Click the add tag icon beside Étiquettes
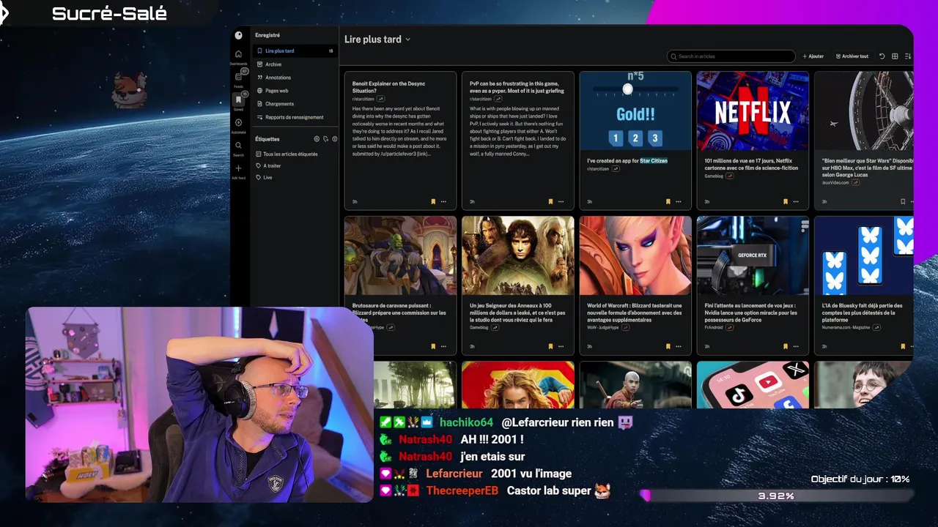Screen dimensions: 938x527 (x=325, y=138)
